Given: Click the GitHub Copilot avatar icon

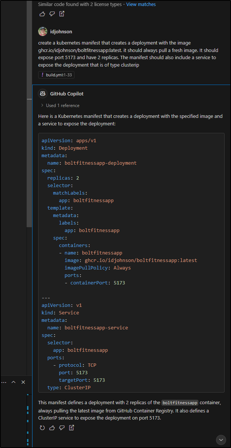Looking at the screenshot, I should click(43, 94).
